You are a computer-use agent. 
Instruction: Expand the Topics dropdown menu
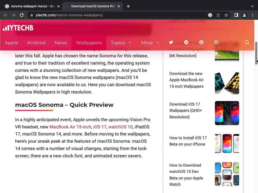click(x=121, y=43)
